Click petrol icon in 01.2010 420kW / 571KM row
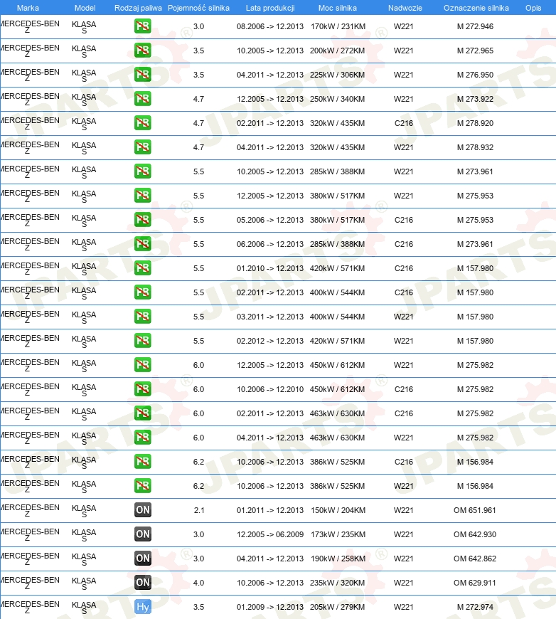556x619 pixels. tap(142, 268)
